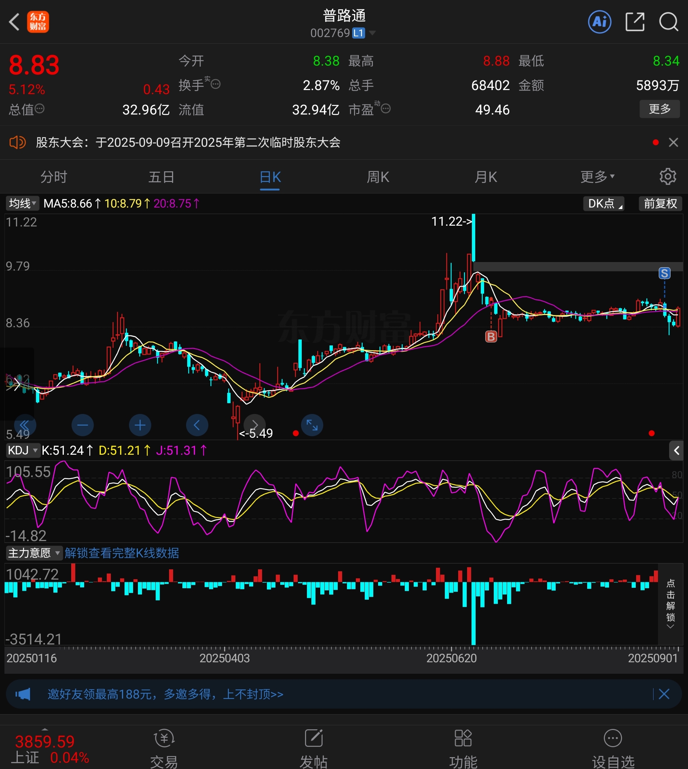The height and width of the screenshot is (769, 688).
Task: Switch to 周K tab
Action: (378, 177)
